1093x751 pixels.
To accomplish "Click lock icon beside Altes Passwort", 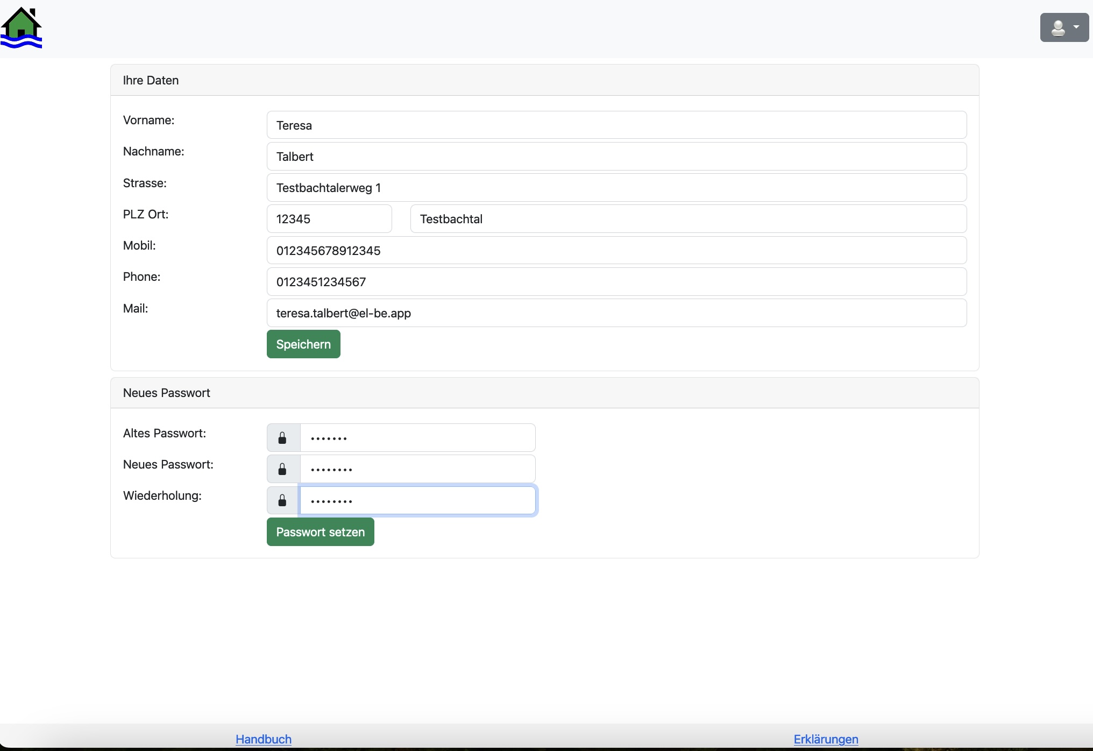I will pyautogui.click(x=282, y=438).
